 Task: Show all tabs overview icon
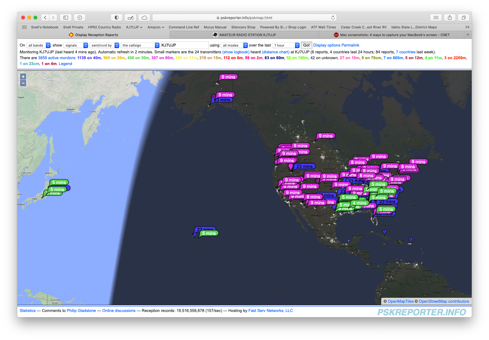(x=463, y=18)
